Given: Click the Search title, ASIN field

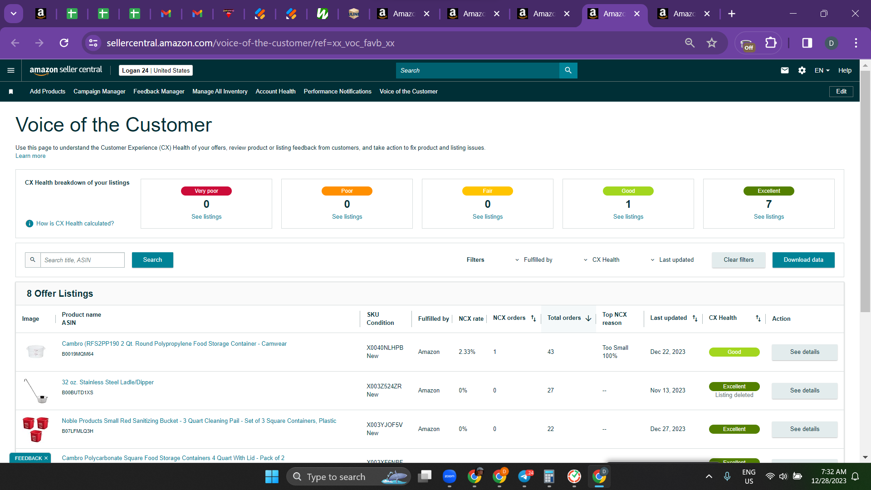Looking at the screenshot, I should pos(83,260).
